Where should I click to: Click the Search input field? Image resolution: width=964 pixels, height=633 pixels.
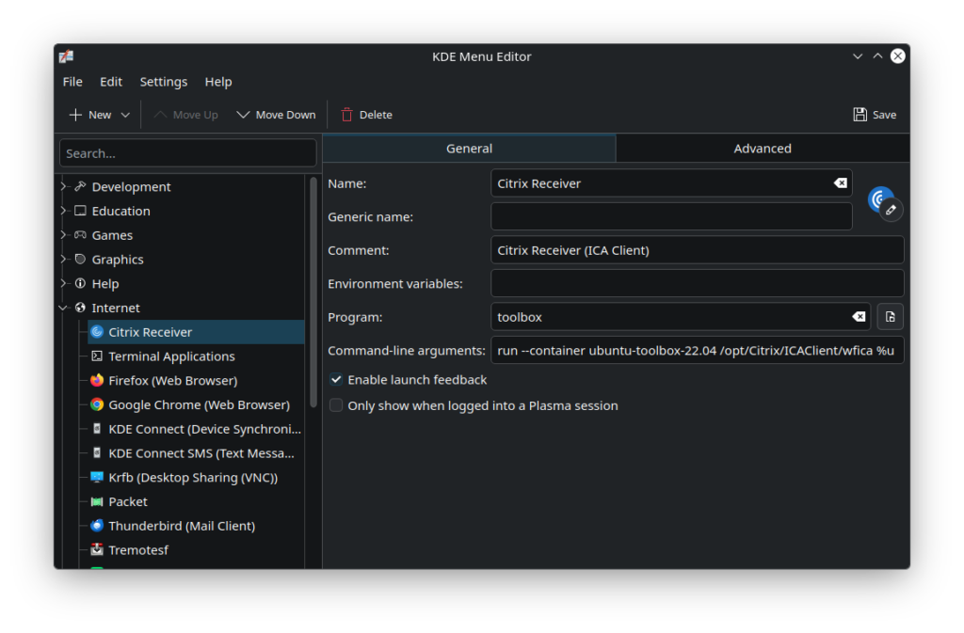click(188, 153)
